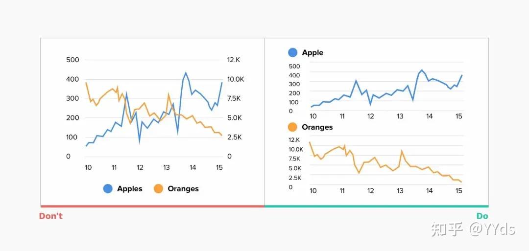This screenshot has height=251, width=529.
Task: Select the blue circle beside the Apple heading
Action: [x=293, y=53]
